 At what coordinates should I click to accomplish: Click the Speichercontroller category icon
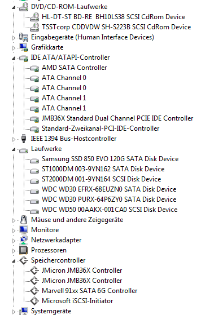24,260
